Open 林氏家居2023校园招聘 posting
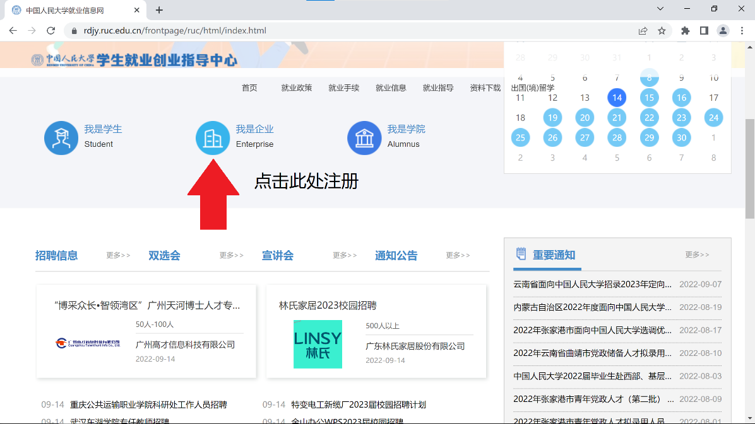The image size is (755, 424). tap(328, 306)
